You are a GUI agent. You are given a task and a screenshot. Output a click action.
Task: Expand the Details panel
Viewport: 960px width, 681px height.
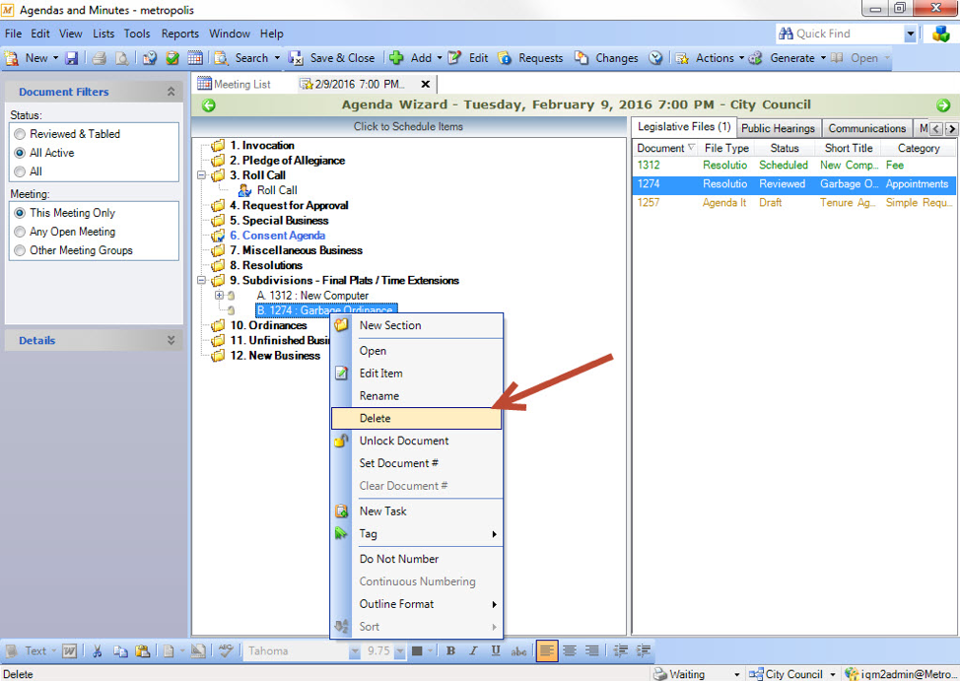point(171,340)
